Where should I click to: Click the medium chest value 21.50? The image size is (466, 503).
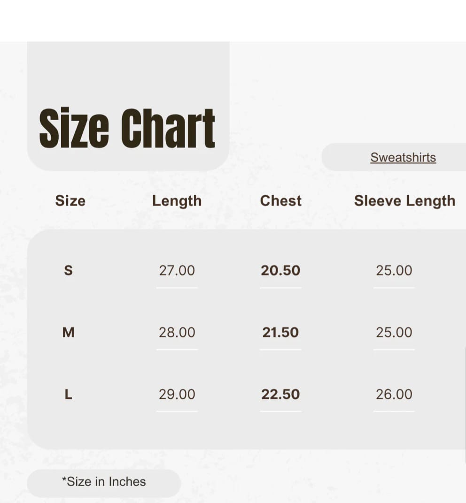coord(280,333)
